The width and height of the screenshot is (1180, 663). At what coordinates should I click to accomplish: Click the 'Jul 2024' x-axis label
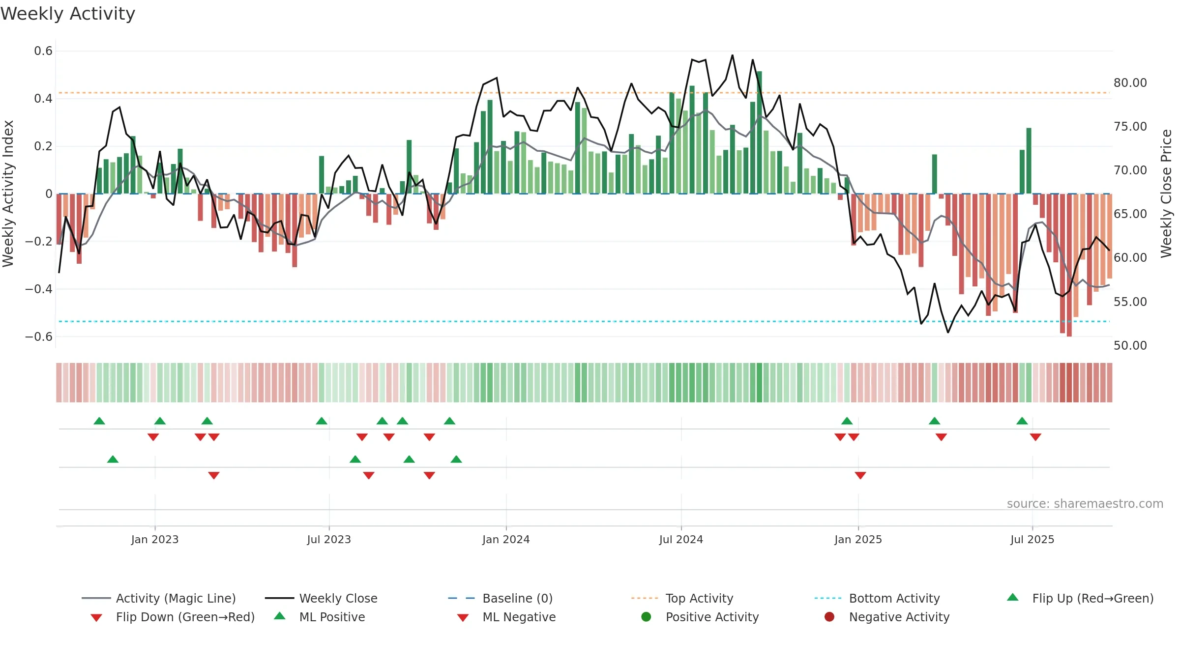681,540
